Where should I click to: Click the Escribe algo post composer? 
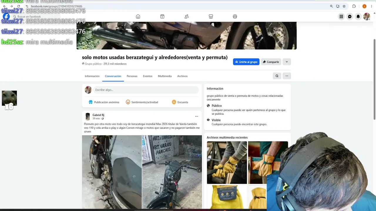coord(146,90)
